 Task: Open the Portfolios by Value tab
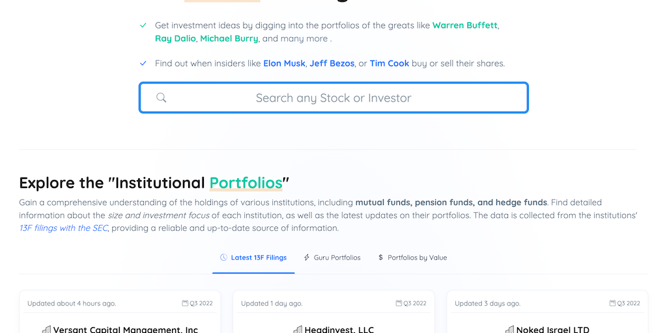(417, 258)
